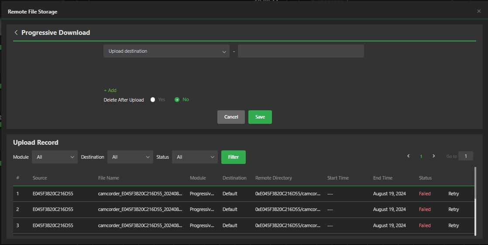Click the Save button
Viewport: 488px width, 245px height.
tap(260, 117)
